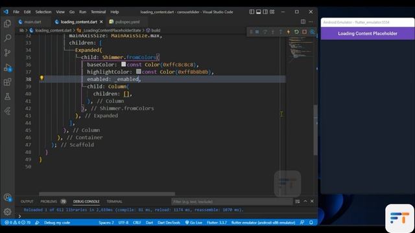
Task: Pause the debug session
Action: 257,32
